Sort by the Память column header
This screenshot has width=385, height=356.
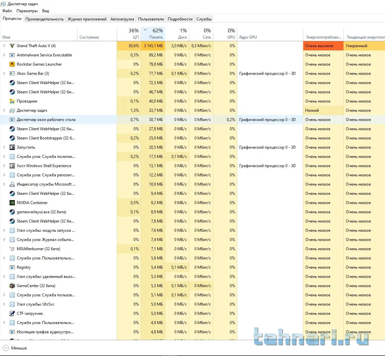pyautogui.click(x=153, y=34)
